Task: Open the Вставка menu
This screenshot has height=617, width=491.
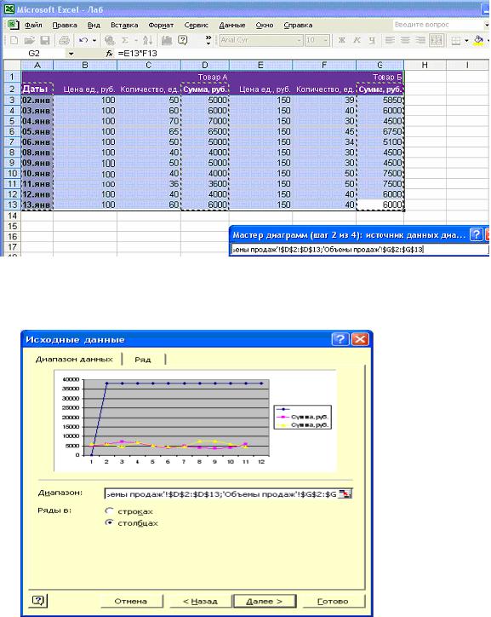Action: click(124, 25)
